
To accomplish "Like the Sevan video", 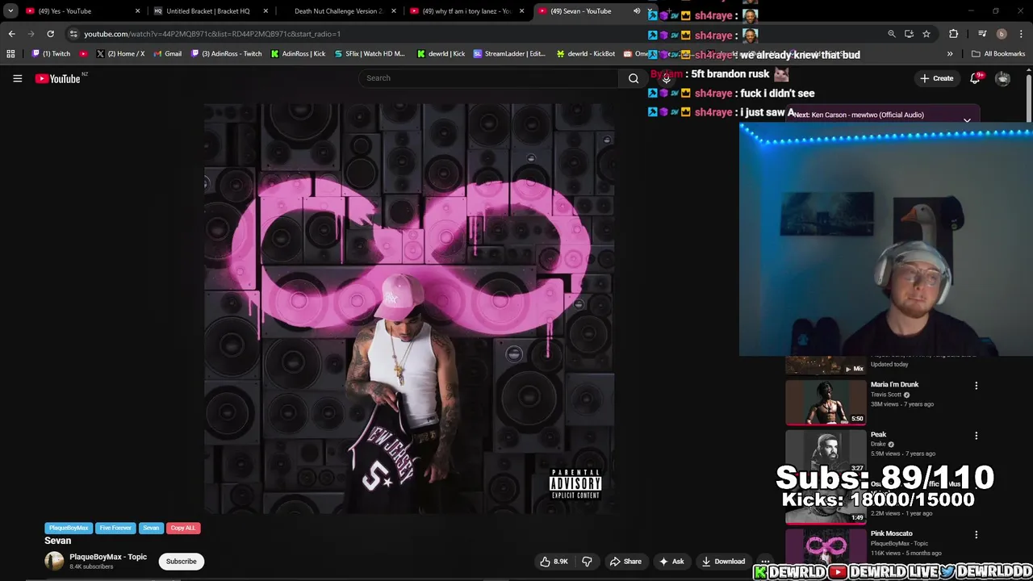I will tap(554, 562).
